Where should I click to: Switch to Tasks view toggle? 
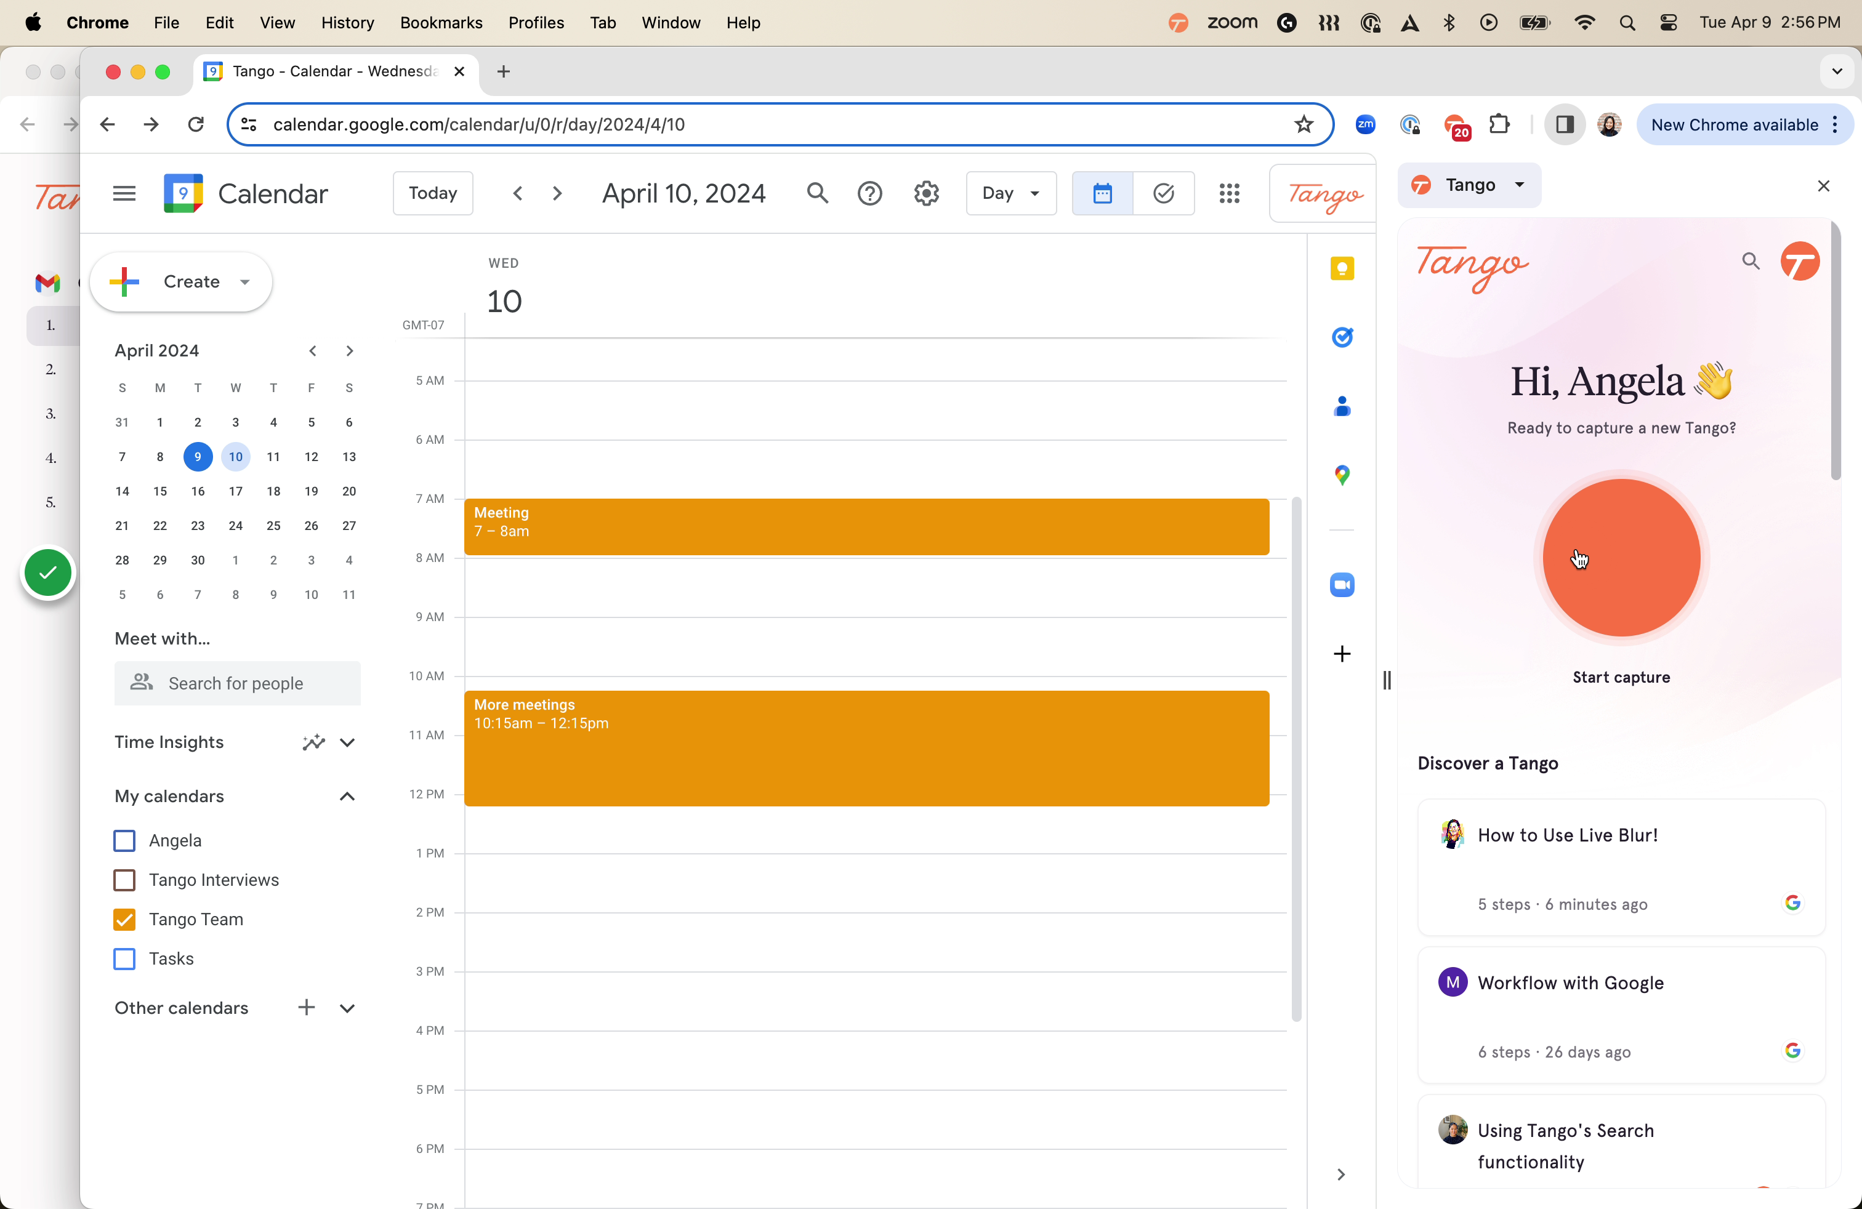click(1163, 193)
